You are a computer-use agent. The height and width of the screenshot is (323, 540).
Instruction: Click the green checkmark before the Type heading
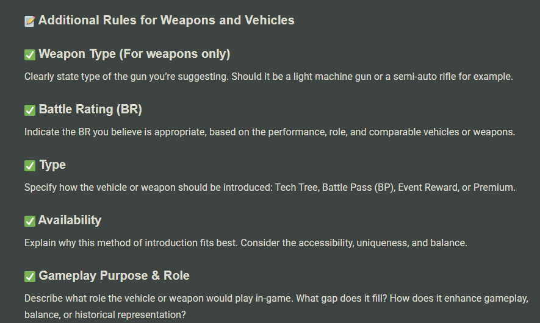click(29, 166)
